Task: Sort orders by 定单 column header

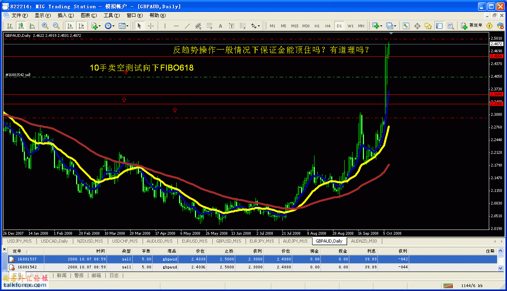Action: coord(26,251)
